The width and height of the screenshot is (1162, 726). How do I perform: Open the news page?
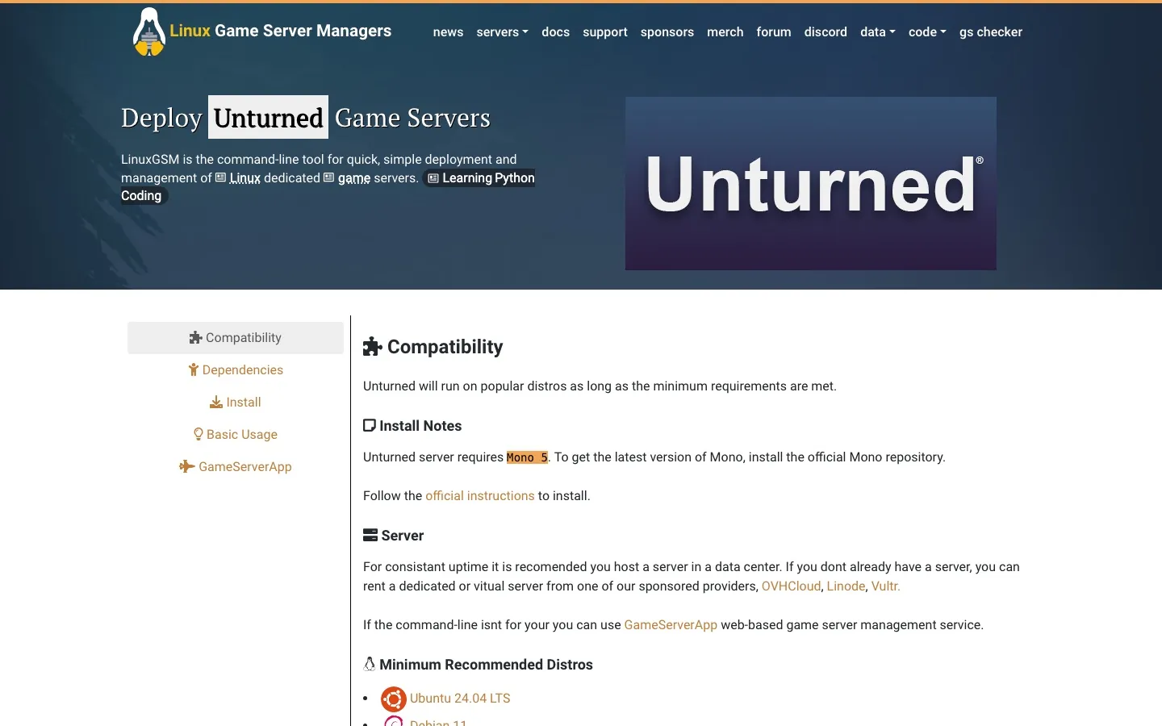click(x=448, y=32)
